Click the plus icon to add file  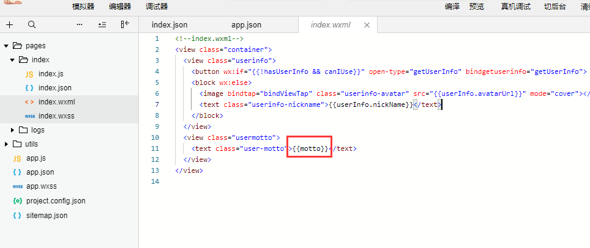[x=9, y=25]
